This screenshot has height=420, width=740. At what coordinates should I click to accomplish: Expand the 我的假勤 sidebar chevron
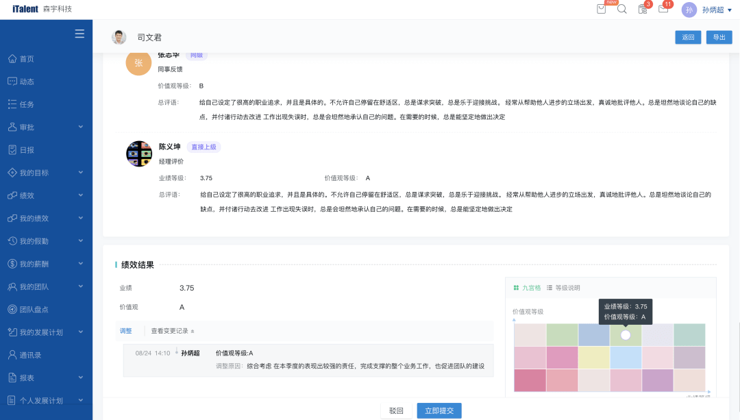pyautogui.click(x=81, y=240)
